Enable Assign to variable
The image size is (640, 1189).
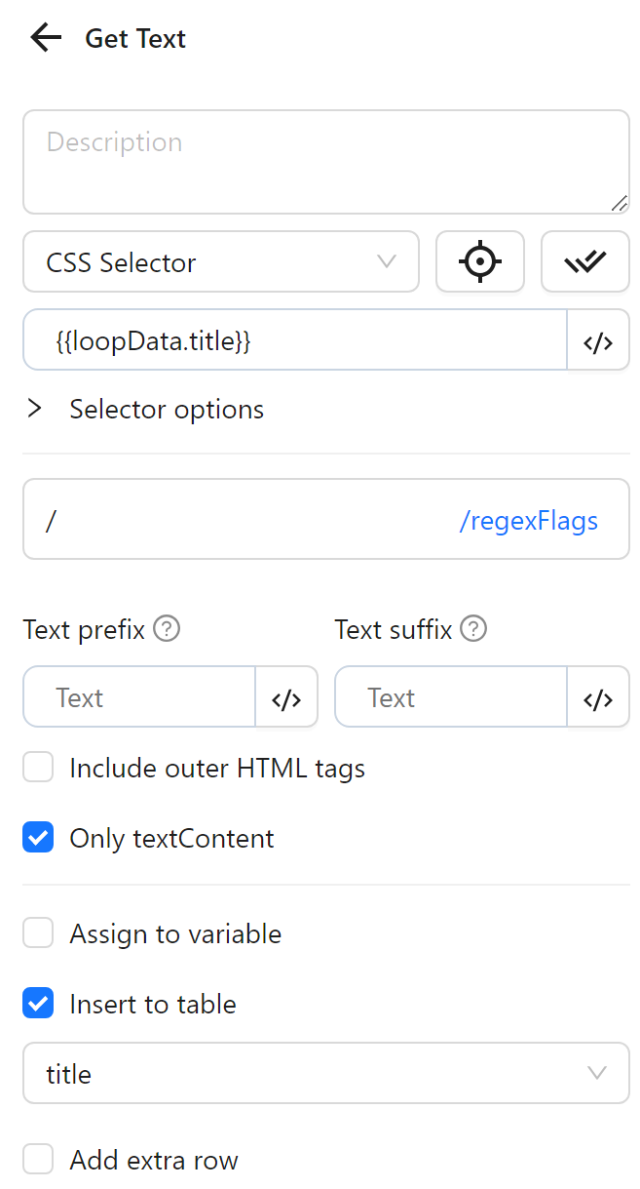tap(37, 932)
